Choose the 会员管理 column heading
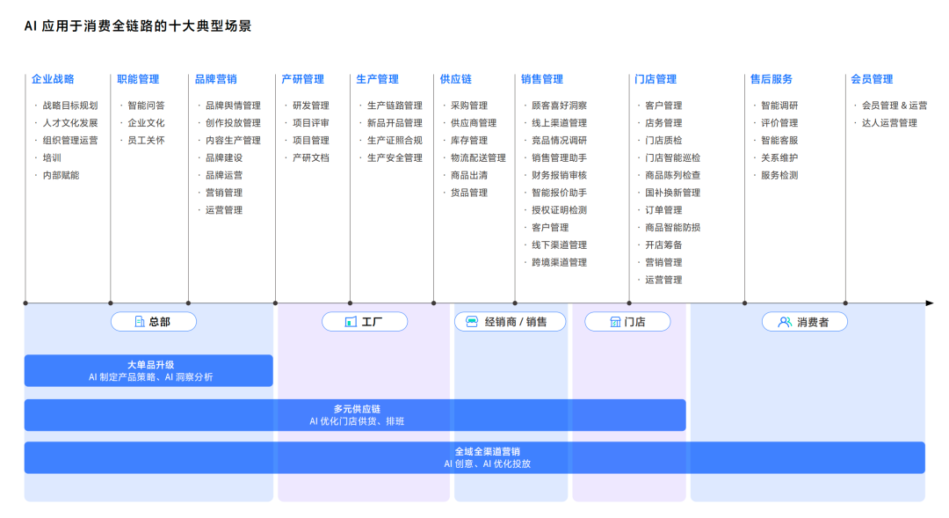 [x=872, y=79]
